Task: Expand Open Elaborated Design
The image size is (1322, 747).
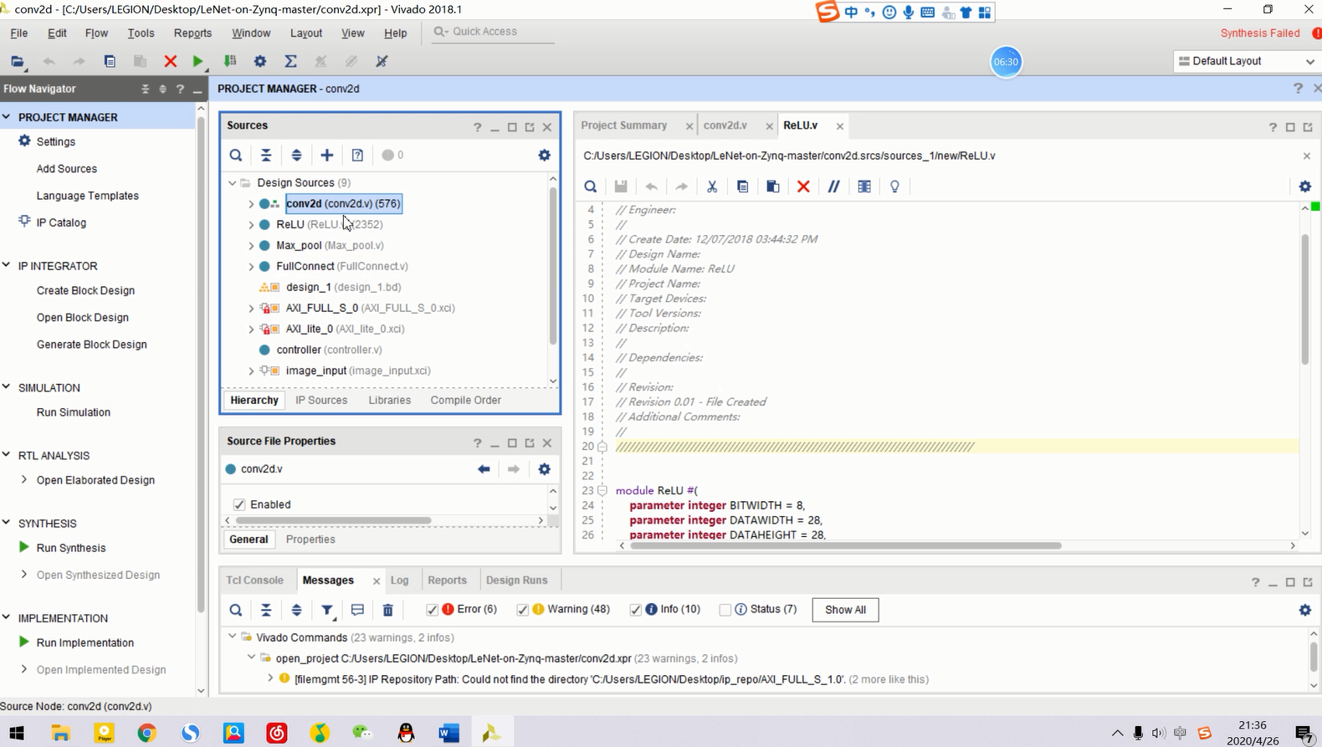Action: 23,479
